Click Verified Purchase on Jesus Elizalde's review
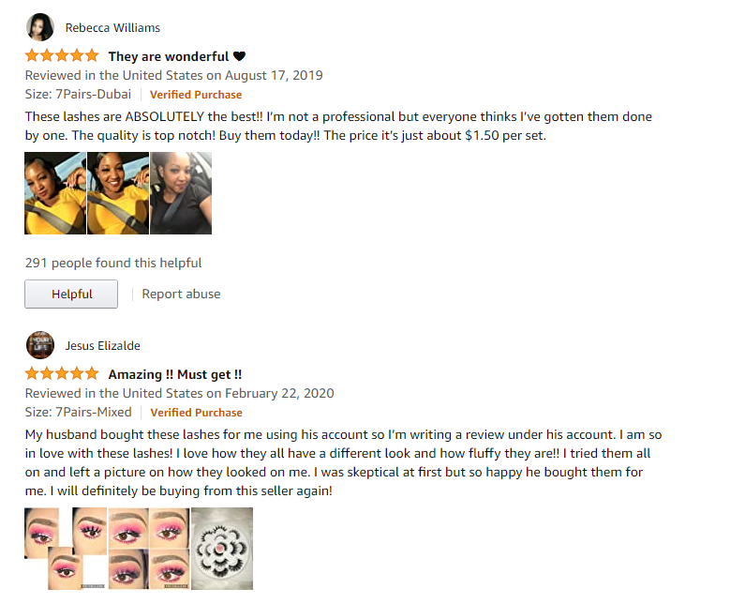Screen dimensions: 745x604 pos(196,413)
